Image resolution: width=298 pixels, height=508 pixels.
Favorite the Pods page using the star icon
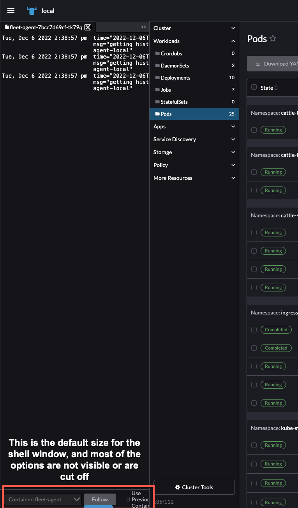273,39
